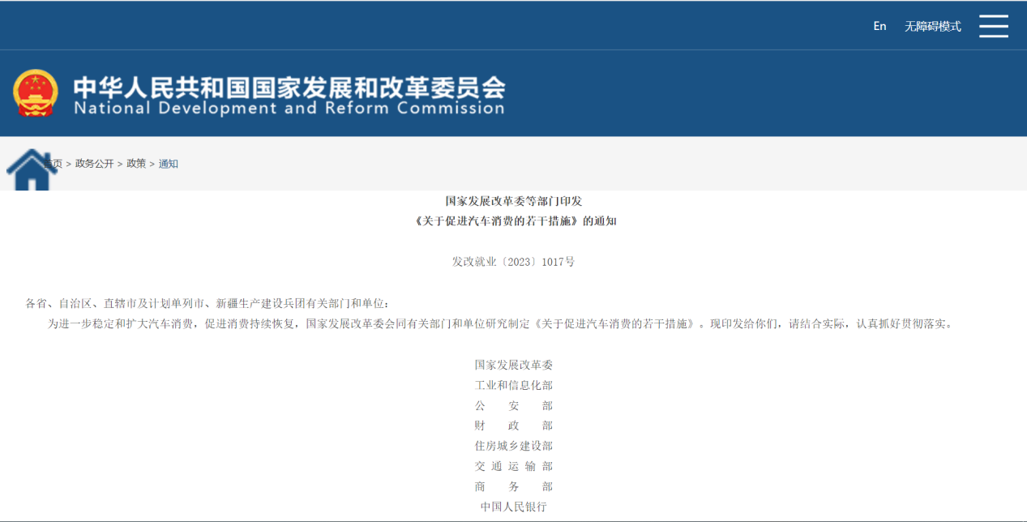Image resolution: width=1027 pixels, height=522 pixels.
Task: Click document number 发改就业〔2023〕1017号
Action: click(x=514, y=262)
